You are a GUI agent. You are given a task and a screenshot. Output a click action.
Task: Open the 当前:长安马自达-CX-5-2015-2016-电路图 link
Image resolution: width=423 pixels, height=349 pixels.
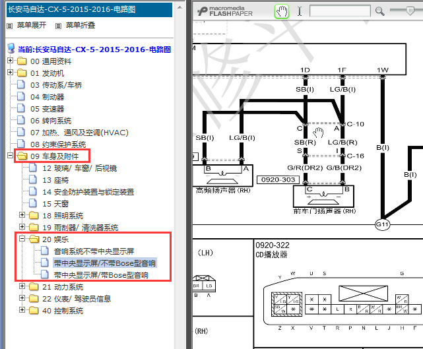pyautogui.click(x=94, y=49)
